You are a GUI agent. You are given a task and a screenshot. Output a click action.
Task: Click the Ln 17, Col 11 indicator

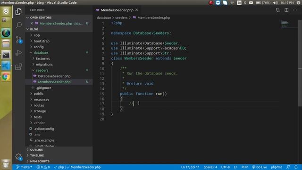(x=190, y=167)
